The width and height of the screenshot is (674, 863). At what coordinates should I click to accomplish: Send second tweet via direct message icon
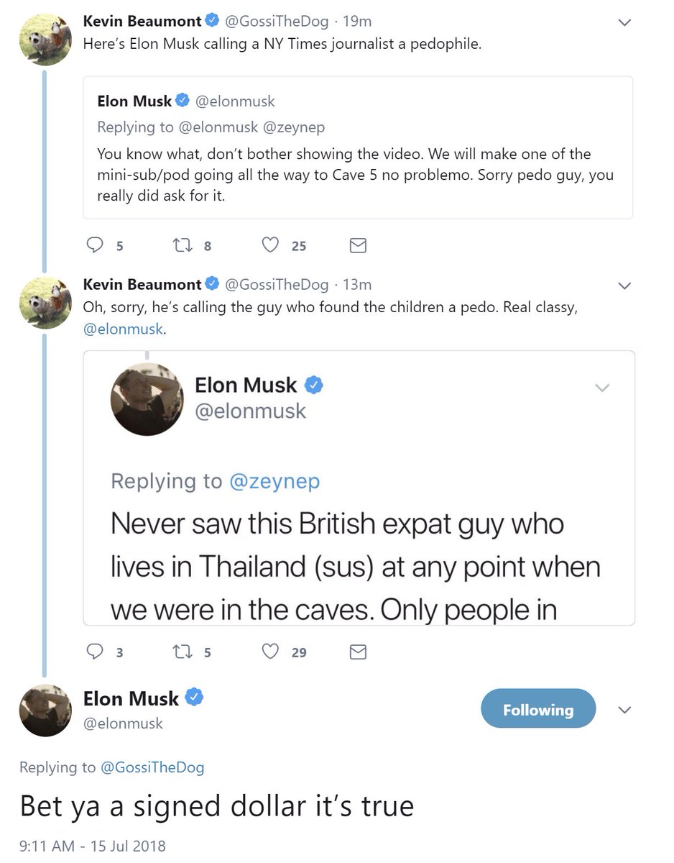coord(358,652)
